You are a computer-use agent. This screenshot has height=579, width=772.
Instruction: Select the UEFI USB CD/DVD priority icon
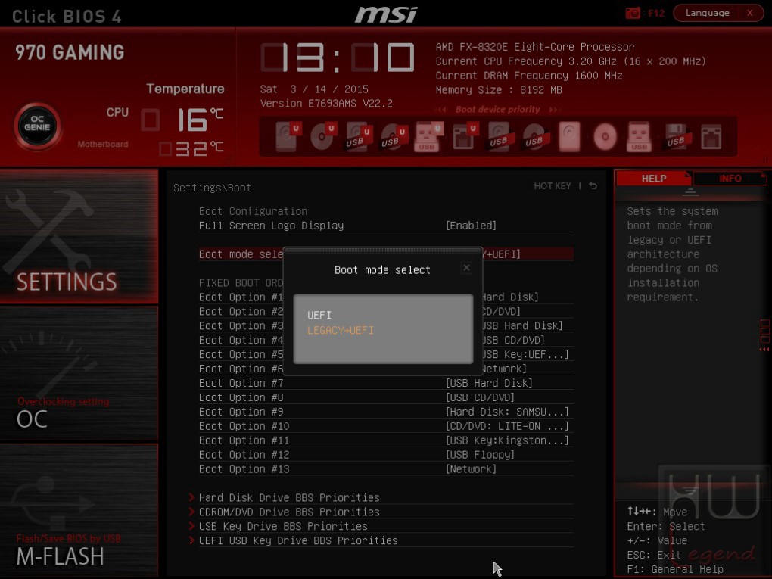(x=394, y=136)
